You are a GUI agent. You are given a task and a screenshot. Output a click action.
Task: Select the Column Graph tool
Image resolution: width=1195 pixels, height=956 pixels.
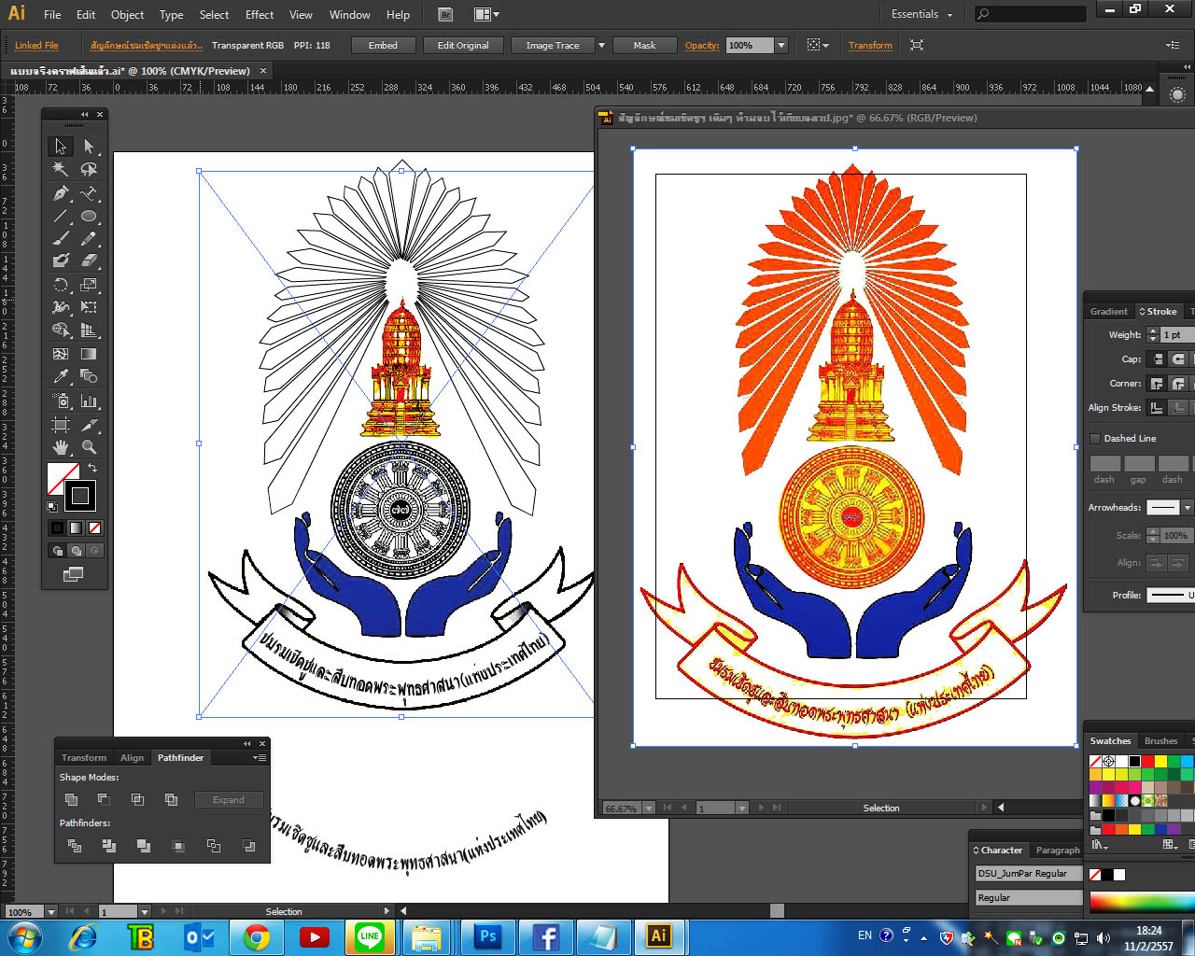pos(89,401)
